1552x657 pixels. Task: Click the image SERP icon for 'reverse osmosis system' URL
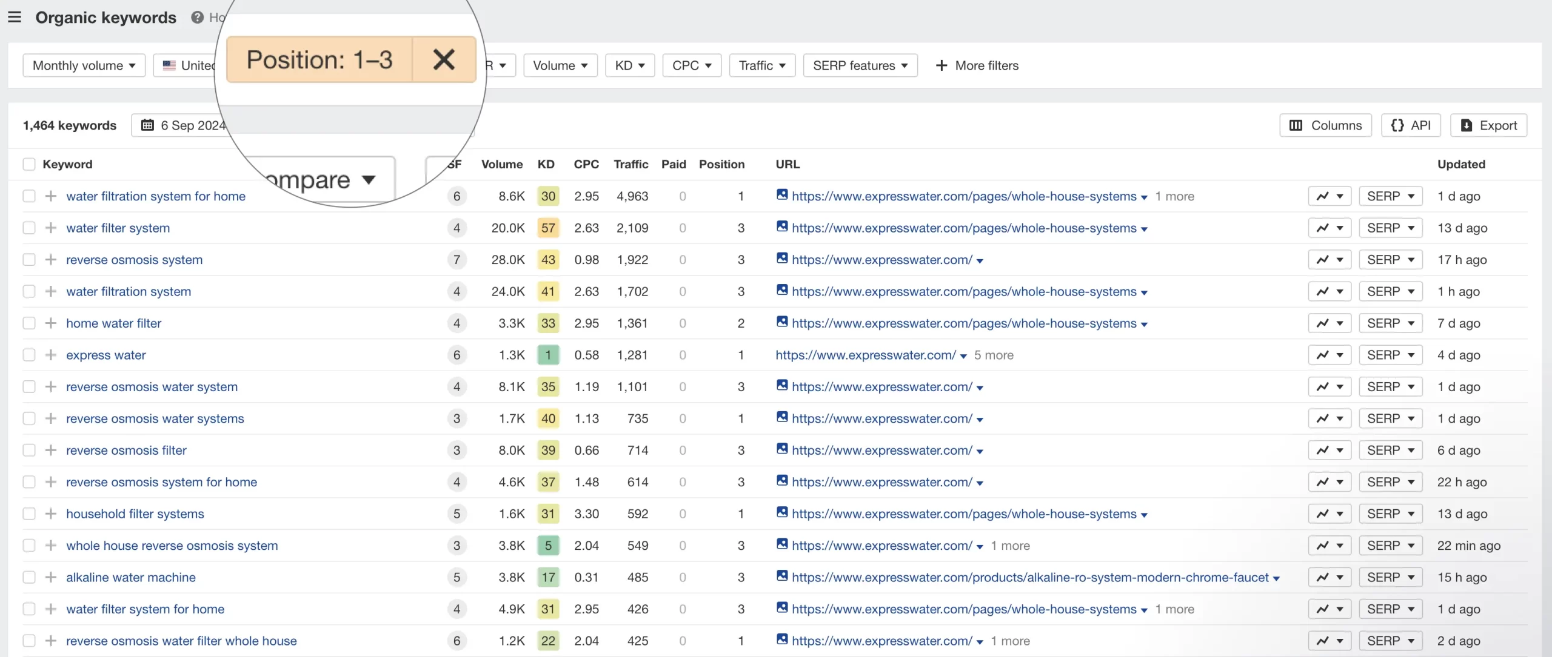pyautogui.click(x=782, y=258)
